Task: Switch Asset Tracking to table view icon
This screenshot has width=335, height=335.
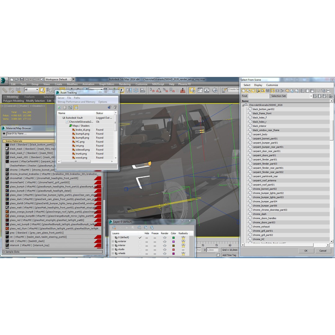Action: click(x=76, y=108)
